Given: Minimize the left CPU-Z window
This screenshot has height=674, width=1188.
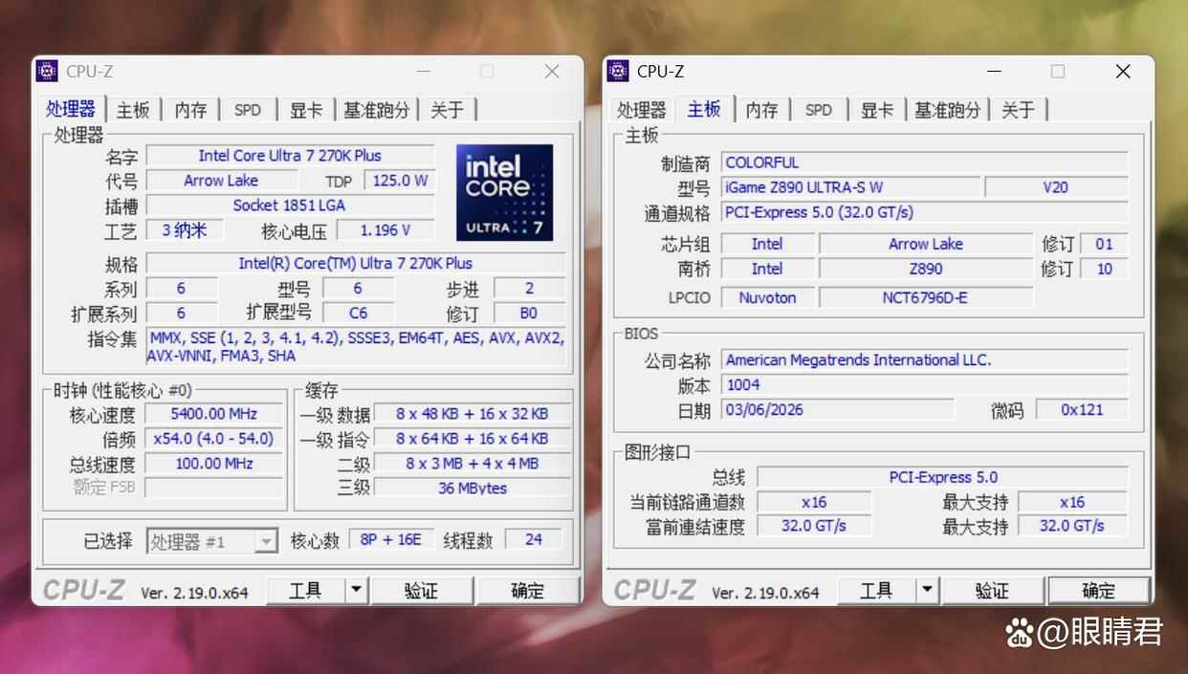Looking at the screenshot, I should [x=424, y=72].
